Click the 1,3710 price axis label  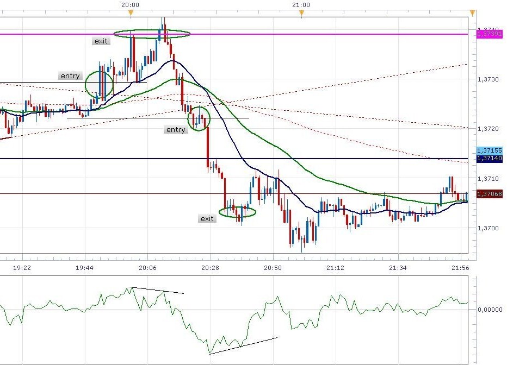click(488, 179)
